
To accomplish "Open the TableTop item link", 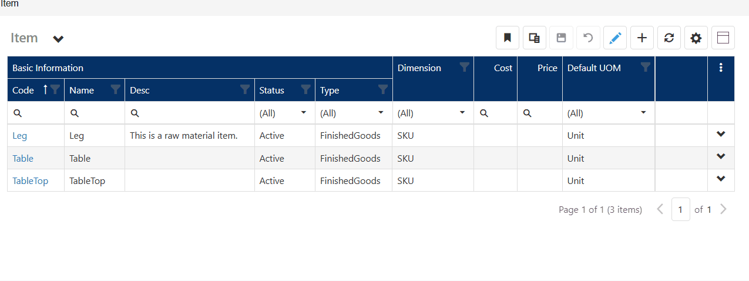I will [30, 181].
